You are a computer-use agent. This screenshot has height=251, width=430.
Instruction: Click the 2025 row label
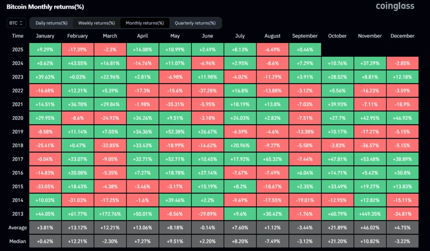(18, 49)
